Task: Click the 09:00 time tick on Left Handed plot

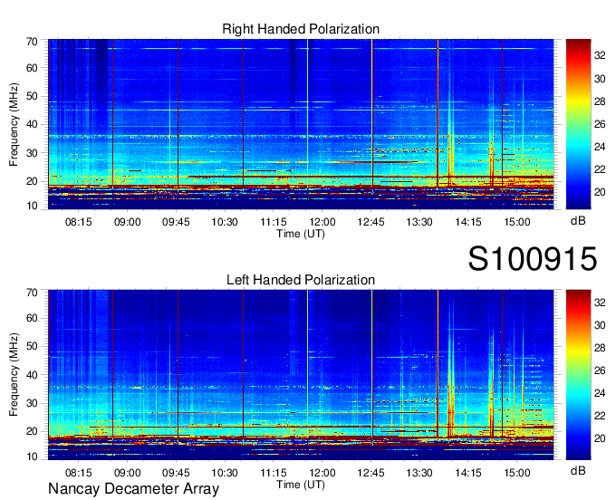Action: tap(128, 473)
